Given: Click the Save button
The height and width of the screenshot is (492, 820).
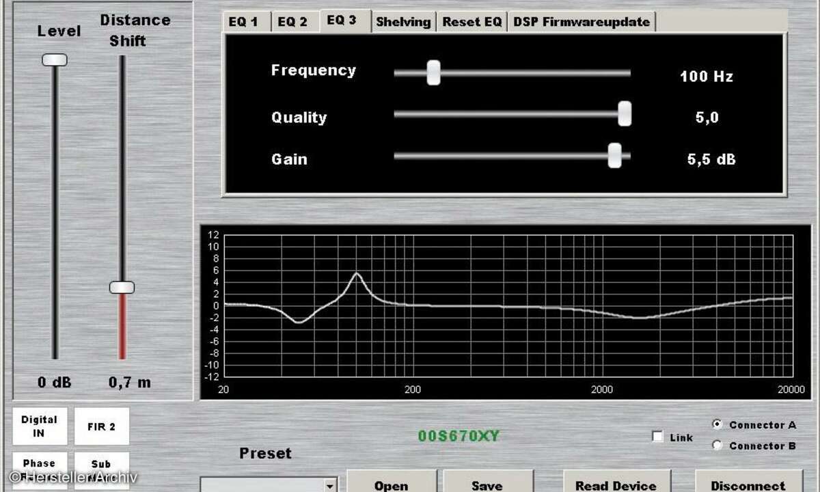Looking at the screenshot, I should [x=488, y=482].
